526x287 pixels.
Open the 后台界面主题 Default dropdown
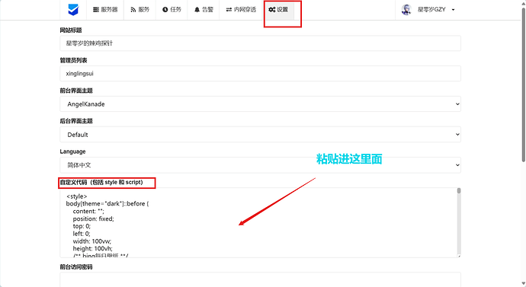pos(260,135)
